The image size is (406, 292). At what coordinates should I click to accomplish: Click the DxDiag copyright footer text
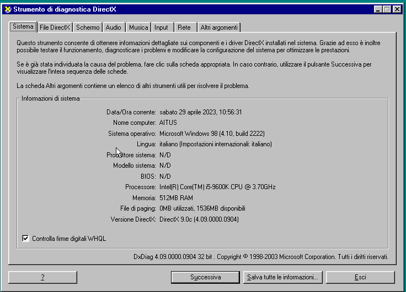click(261, 257)
